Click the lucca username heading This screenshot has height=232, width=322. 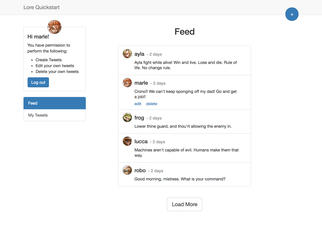pyautogui.click(x=141, y=141)
